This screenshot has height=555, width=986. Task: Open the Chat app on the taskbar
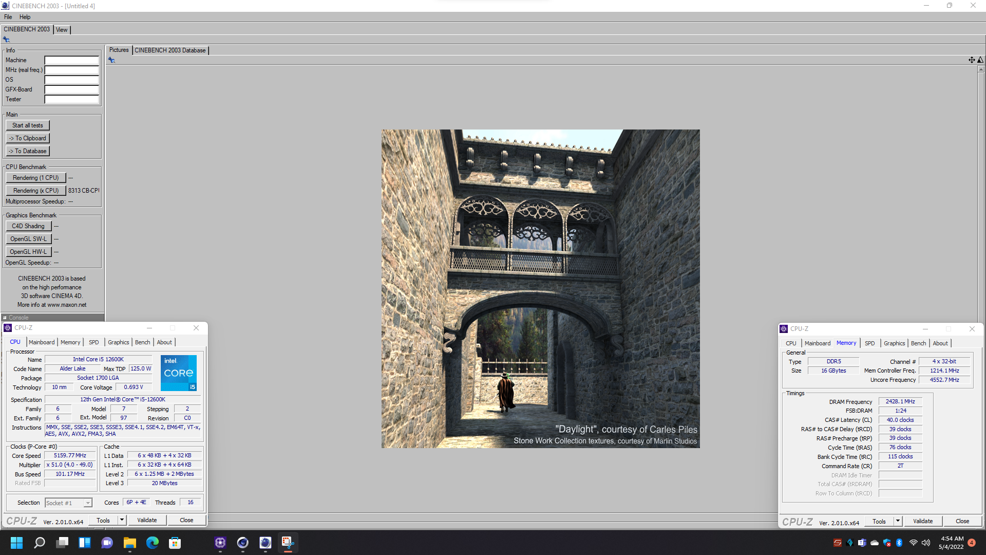(x=107, y=543)
